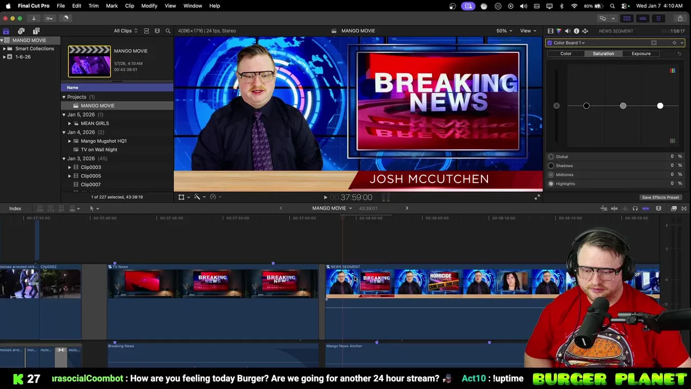Screen dimensions: 691x389
Task: Select the MANGO MOVIE project thumbnail
Action: click(89, 61)
